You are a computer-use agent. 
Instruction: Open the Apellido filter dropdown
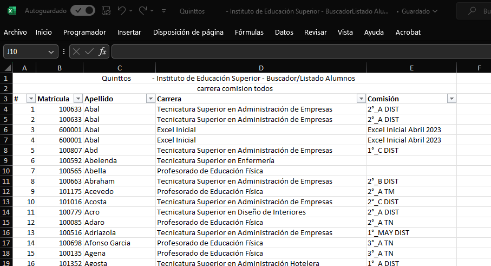tap(150, 99)
